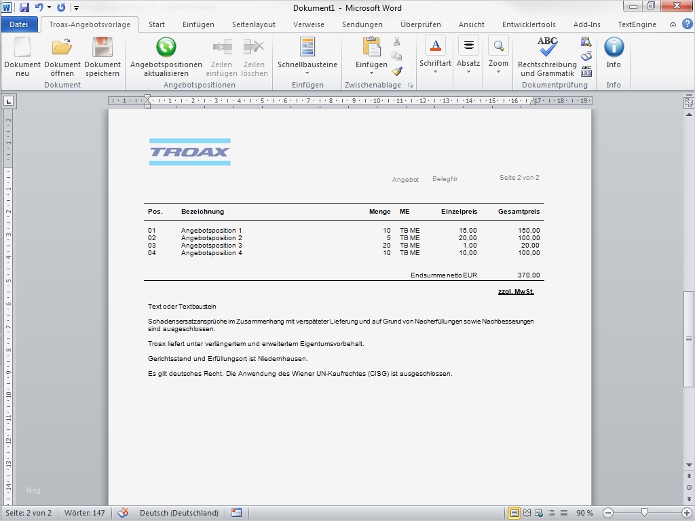This screenshot has height=521, width=695.
Task: Click the select browse object button
Action: (x=689, y=487)
